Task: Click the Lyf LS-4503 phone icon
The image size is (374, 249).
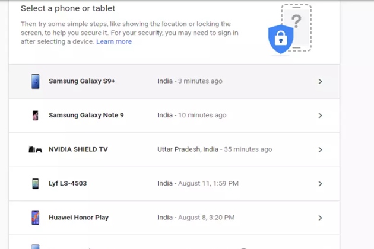Action: [36, 184]
